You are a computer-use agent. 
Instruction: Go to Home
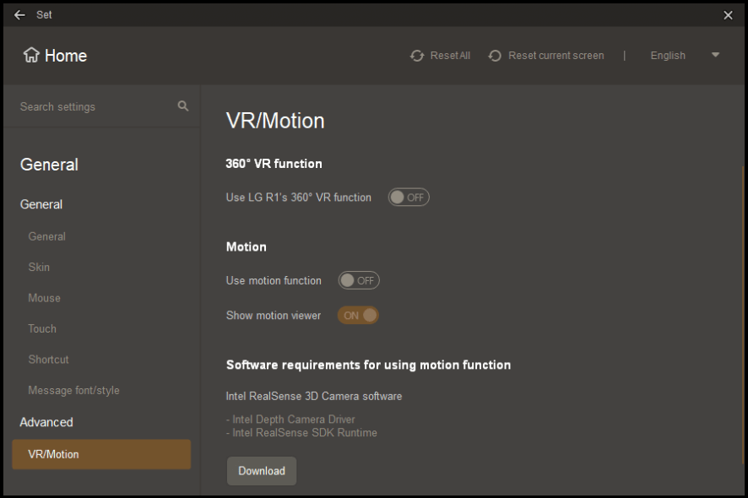point(56,56)
